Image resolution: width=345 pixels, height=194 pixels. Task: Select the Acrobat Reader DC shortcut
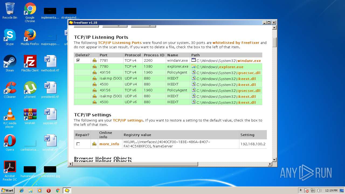(x=10, y=171)
